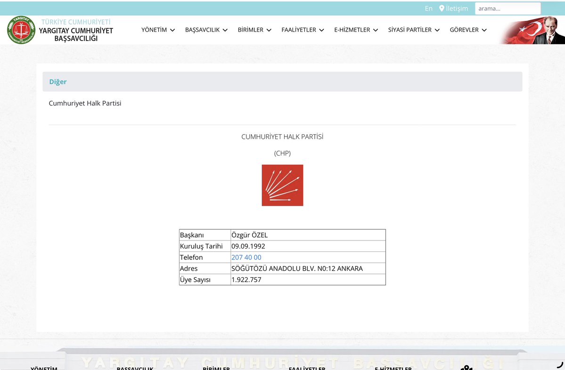Click the footer FAALİYETLER heading
The width and height of the screenshot is (565, 370).
[x=307, y=368]
